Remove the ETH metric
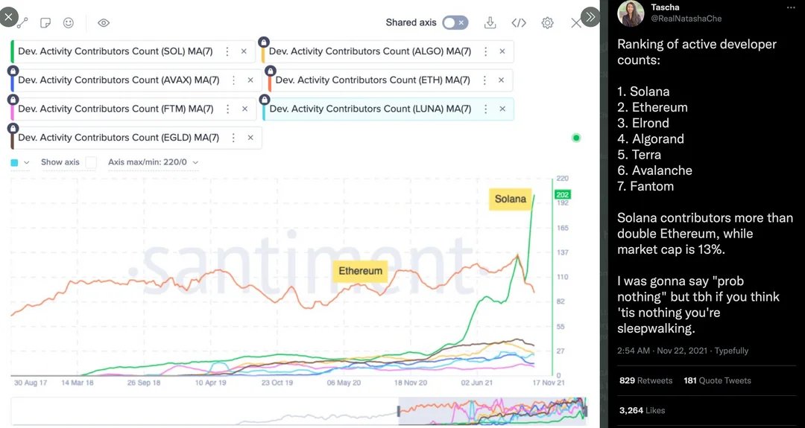 click(501, 80)
